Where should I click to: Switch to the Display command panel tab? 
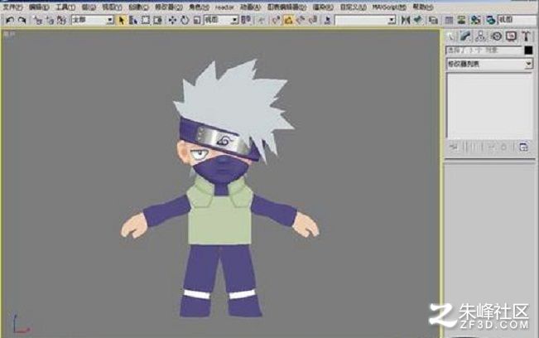pos(511,36)
